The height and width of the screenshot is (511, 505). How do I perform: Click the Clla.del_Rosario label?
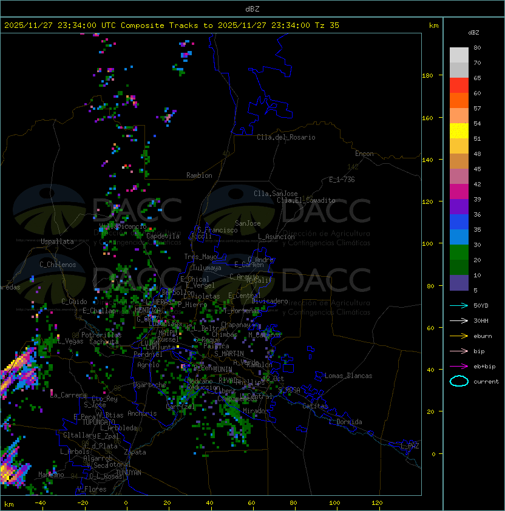pos(286,137)
